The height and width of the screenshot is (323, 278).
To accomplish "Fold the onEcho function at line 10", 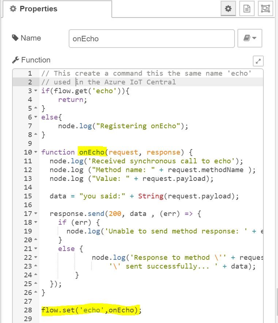I will tap(35, 152).
